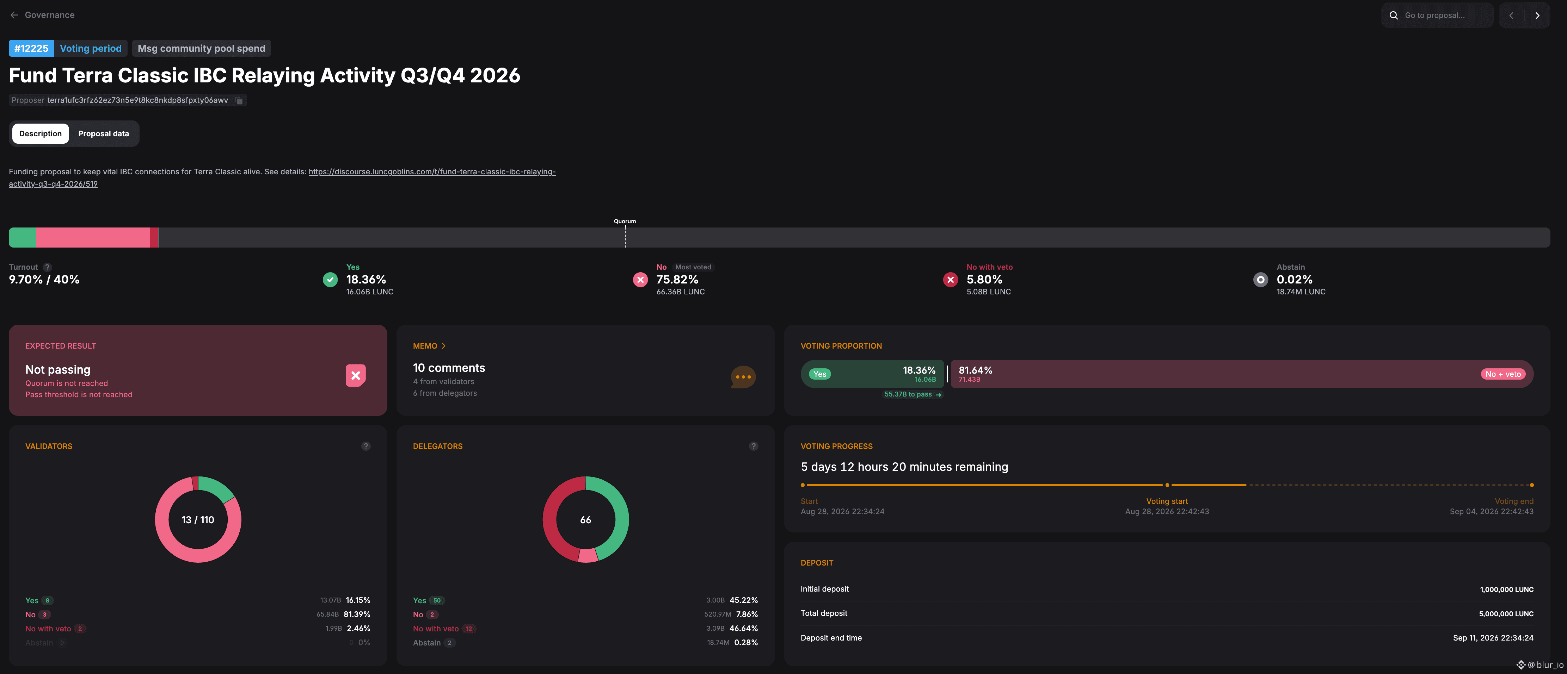Open the Validators help question icon
The image size is (1567, 674).
(x=365, y=446)
